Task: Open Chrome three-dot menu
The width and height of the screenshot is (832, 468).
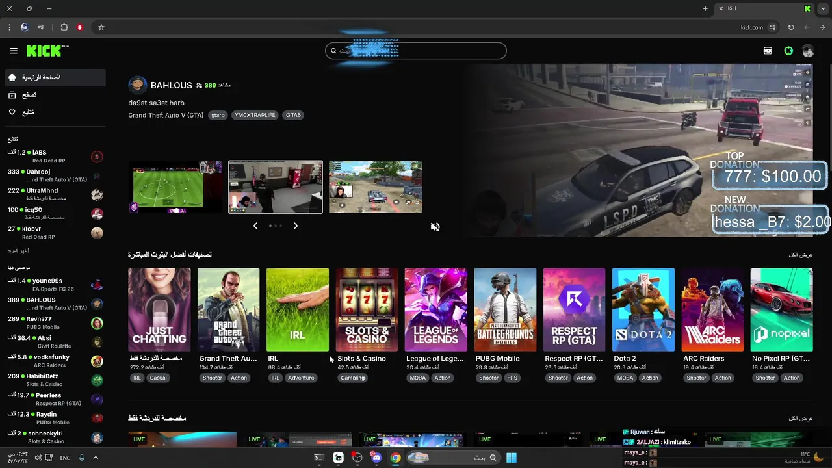Action: click(9, 27)
